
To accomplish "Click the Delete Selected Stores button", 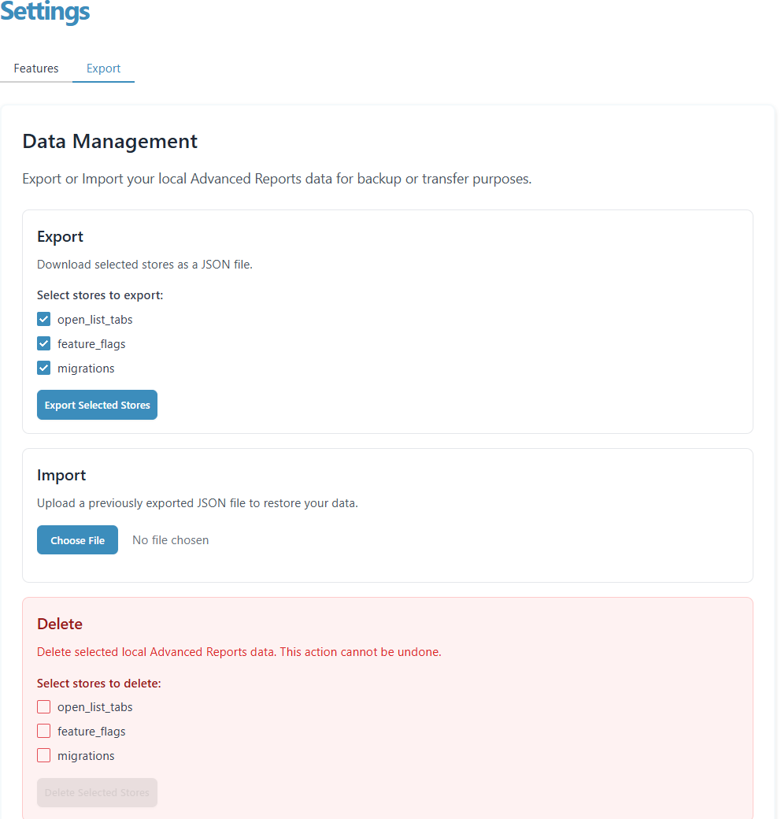I will [x=97, y=792].
